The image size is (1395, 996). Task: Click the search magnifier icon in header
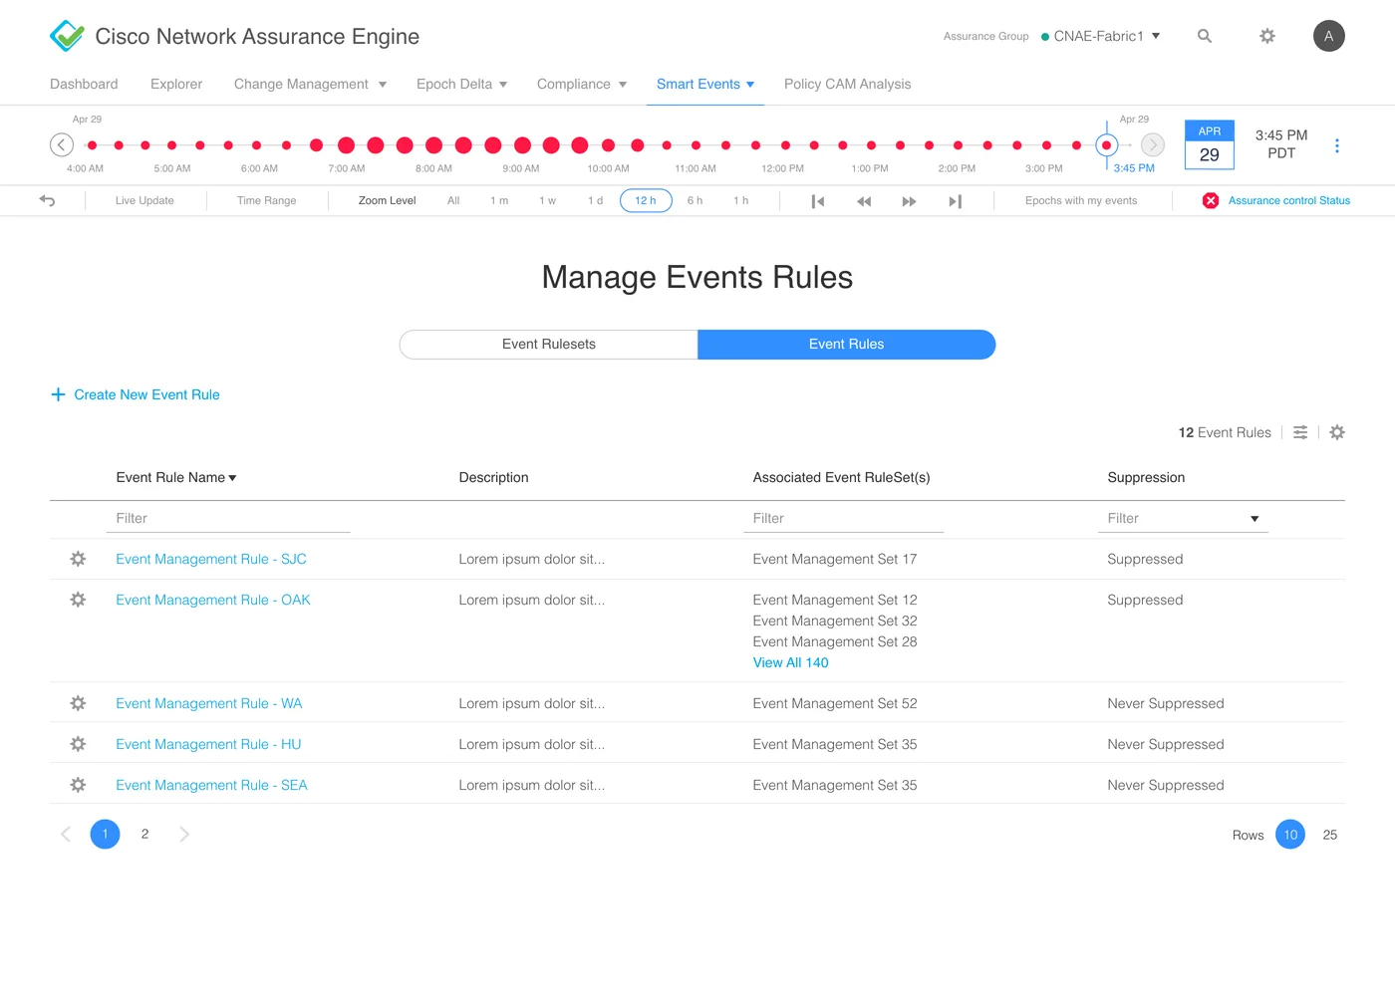1205,36
